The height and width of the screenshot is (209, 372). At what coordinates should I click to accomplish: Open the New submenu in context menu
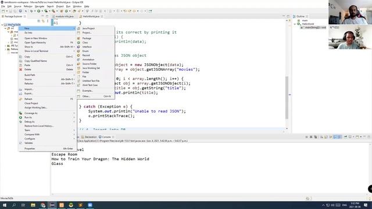(48, 28)
